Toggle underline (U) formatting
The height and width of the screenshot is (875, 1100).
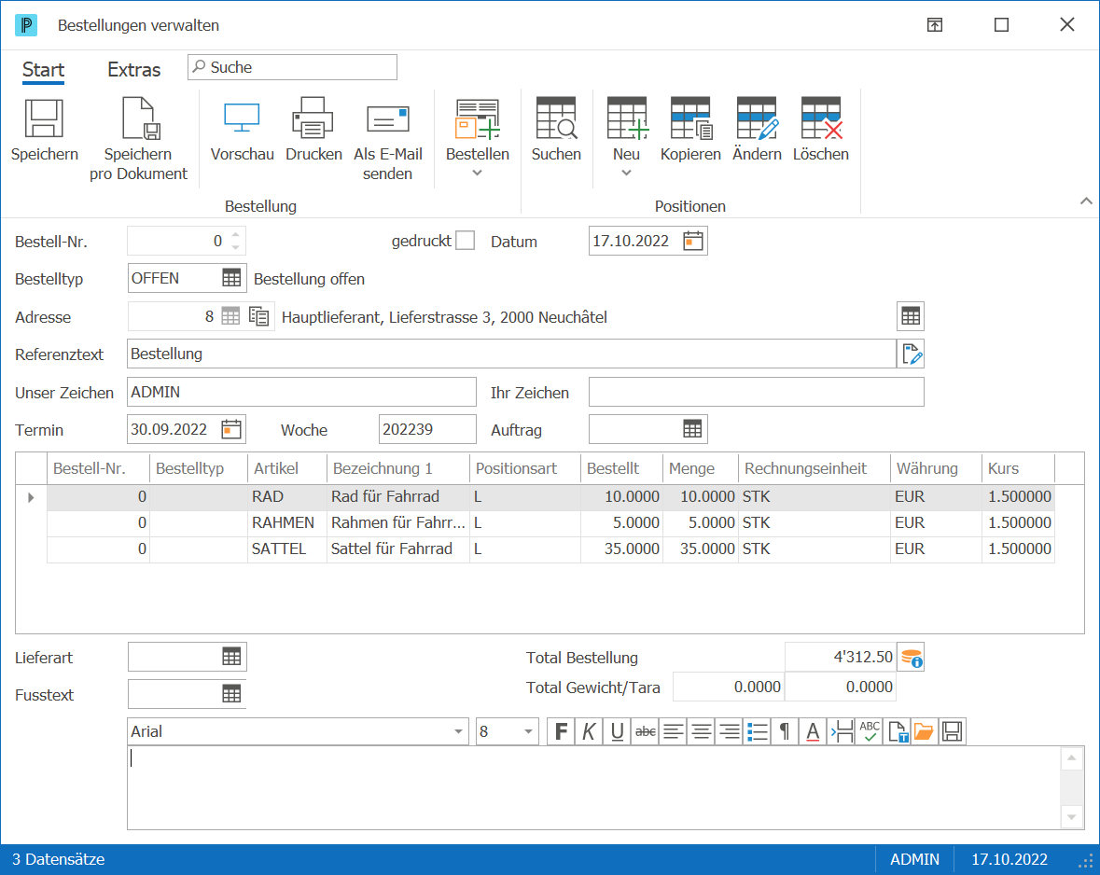click(x=617, y=732)
